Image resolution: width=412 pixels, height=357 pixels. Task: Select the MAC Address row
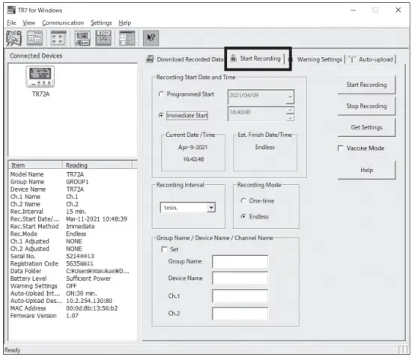(x=73, y=308)
